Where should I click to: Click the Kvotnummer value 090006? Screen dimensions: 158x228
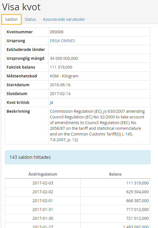coord(57,32)
